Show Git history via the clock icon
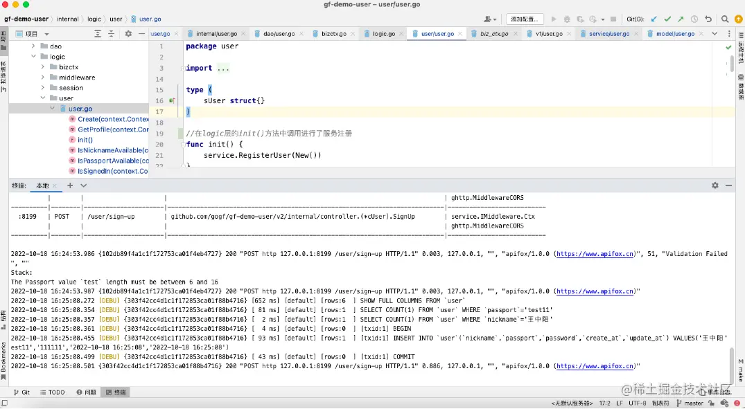This screenshot has height=409, width=745. point(694,19)
